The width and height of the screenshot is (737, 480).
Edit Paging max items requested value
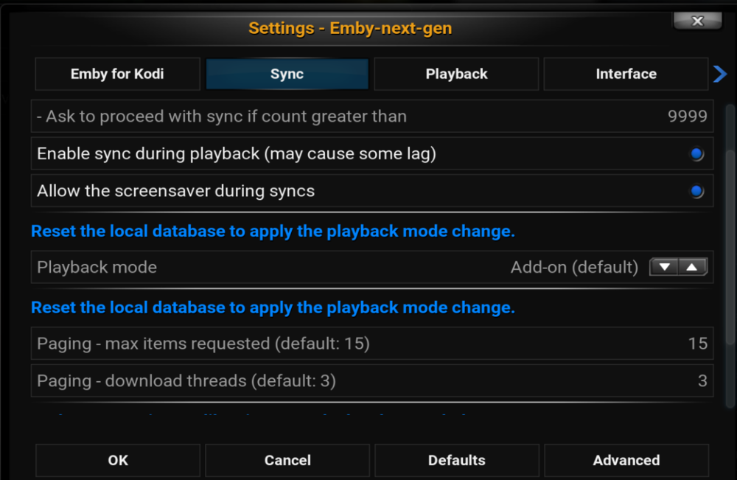tap(697, 344)
